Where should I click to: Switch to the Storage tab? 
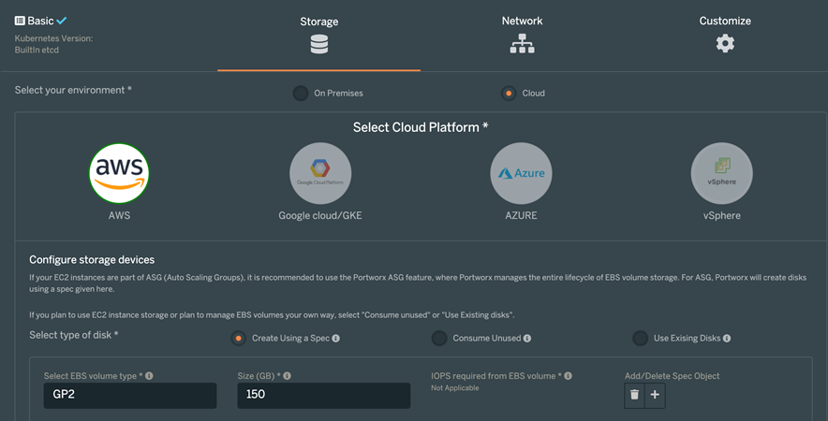319,36
